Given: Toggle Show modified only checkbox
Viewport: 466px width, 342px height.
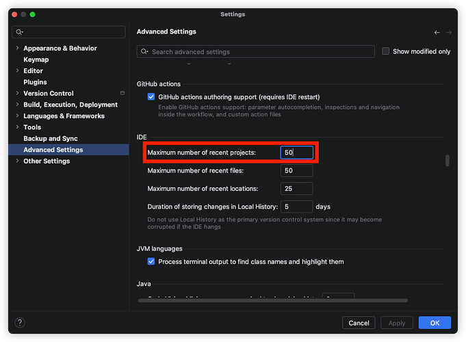Looking at the screenshot, I should [386, 51].
